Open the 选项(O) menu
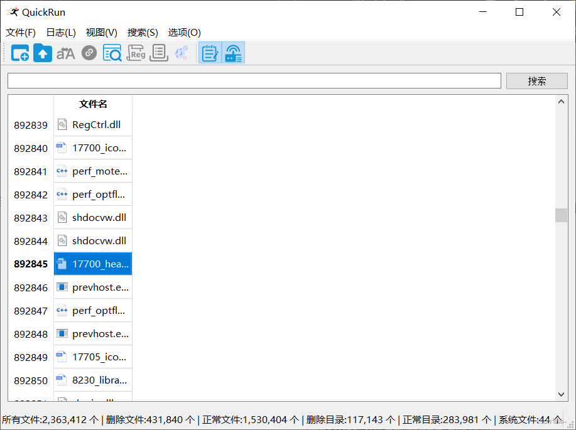Screen dimensions: 576x430 point(183,32)
